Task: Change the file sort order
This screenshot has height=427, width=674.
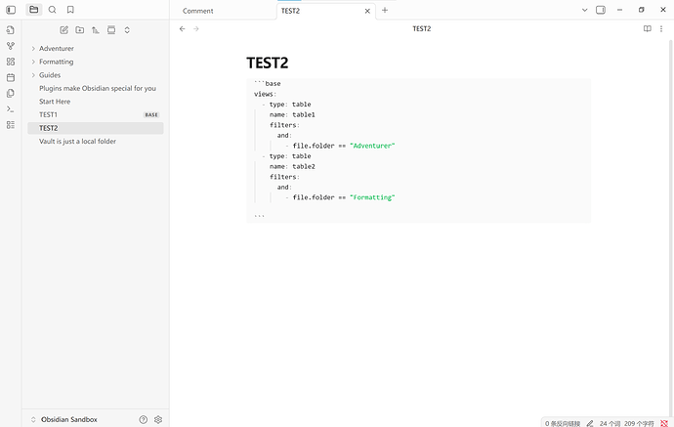Action: pos(96,30)
